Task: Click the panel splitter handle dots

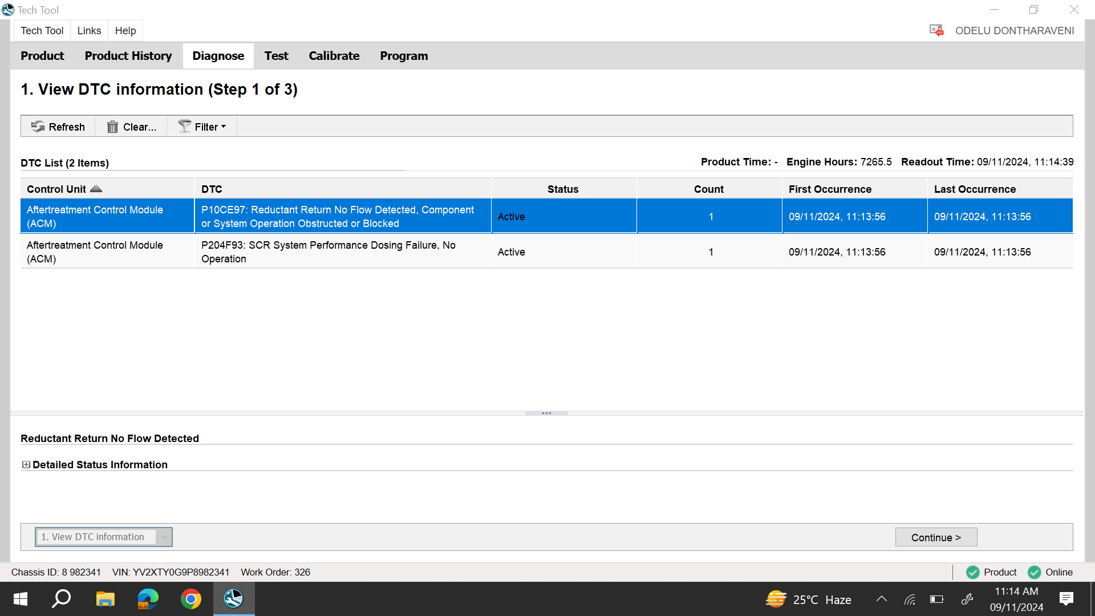Action: [x=546, y=413]
